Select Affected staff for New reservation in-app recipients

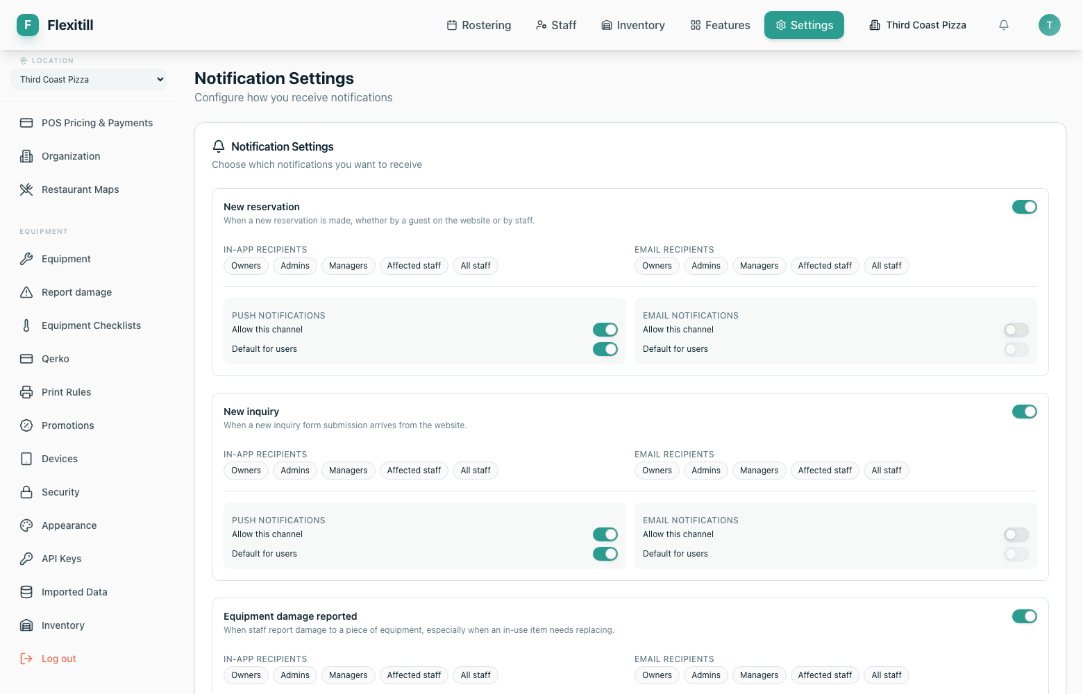tap(414, 266)
